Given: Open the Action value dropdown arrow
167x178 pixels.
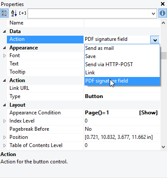Looking at the screenshot, I should tap(155, 40).
